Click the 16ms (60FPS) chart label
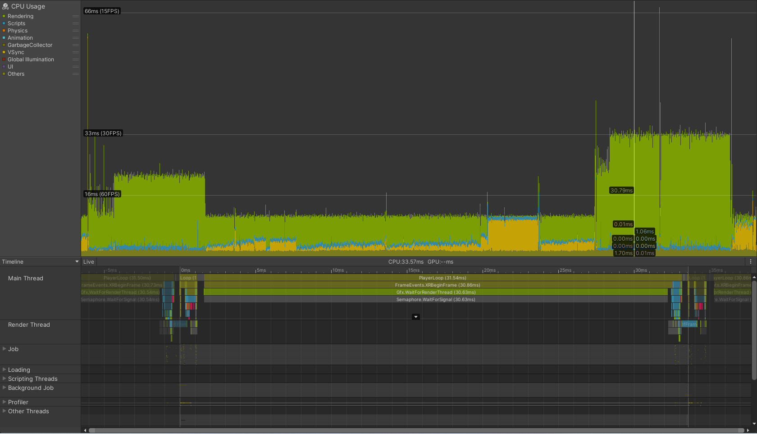This screenshot has width=757, height=434. (x=102, y=194)
